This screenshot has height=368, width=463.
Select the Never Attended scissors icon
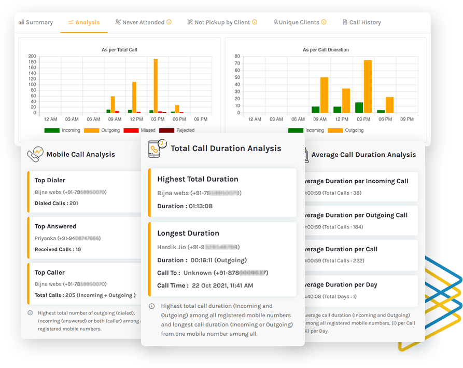(x=118, y=22)
